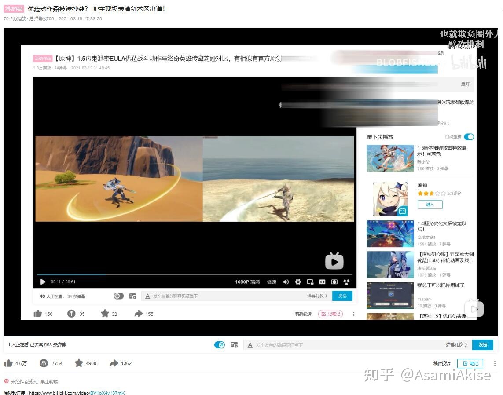Click the 00:11 / 00:51 time display

[63, 282]
